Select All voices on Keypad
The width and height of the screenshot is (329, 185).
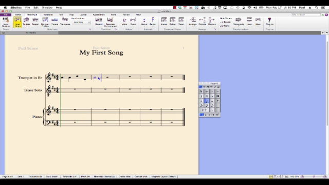click(x=217, y=115)
